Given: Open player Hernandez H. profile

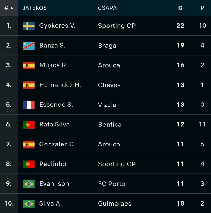Looking at the screenshot, I should click(x=60, y=85).
